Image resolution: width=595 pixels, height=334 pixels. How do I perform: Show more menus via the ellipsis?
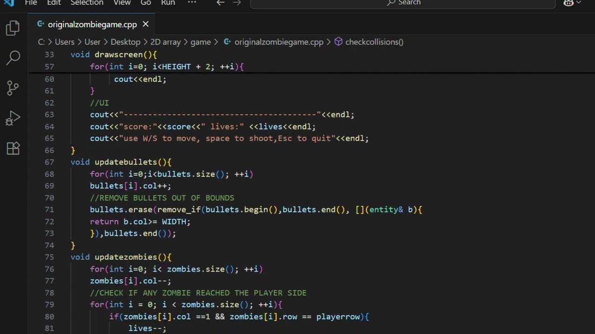192,3
